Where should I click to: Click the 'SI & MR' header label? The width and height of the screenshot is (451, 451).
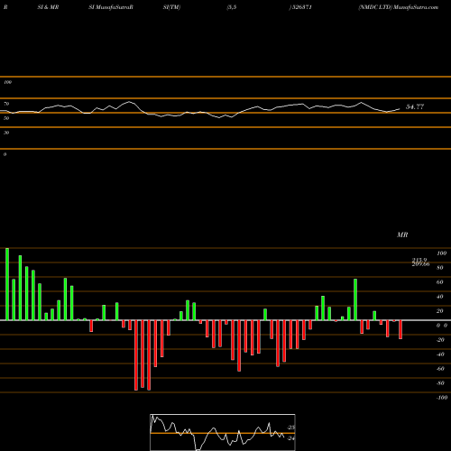coord(48,7)
